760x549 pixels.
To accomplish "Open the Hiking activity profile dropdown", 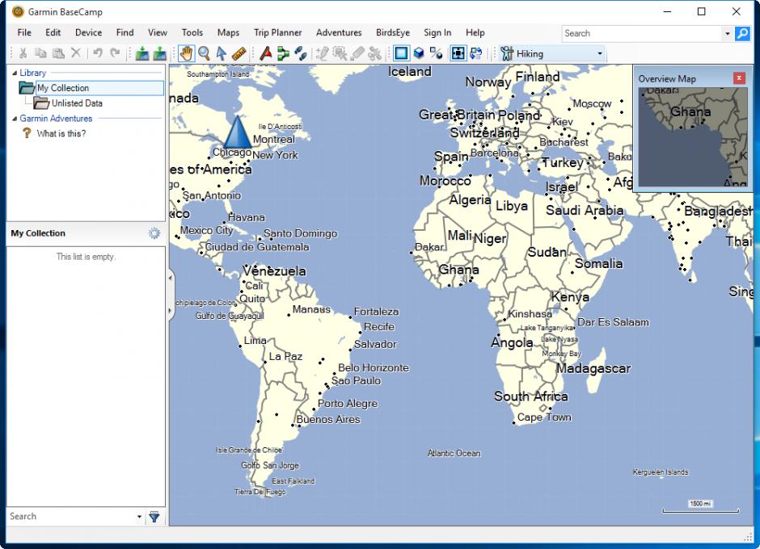I will click(x=552, y=53).
